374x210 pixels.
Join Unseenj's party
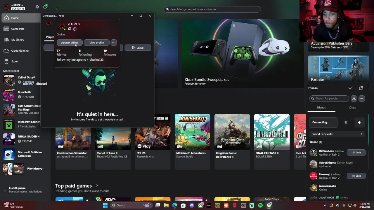[356, 176]
